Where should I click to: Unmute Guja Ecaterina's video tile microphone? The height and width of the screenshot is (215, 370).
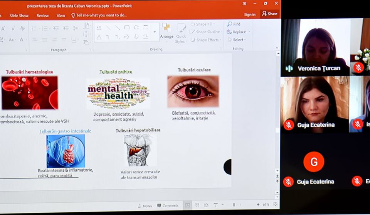click(x=289, y=125)
